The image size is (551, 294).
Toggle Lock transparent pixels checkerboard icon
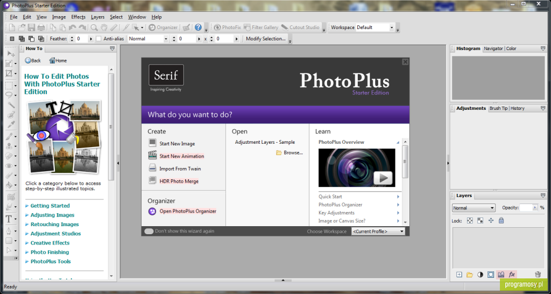tap(470, 221)
